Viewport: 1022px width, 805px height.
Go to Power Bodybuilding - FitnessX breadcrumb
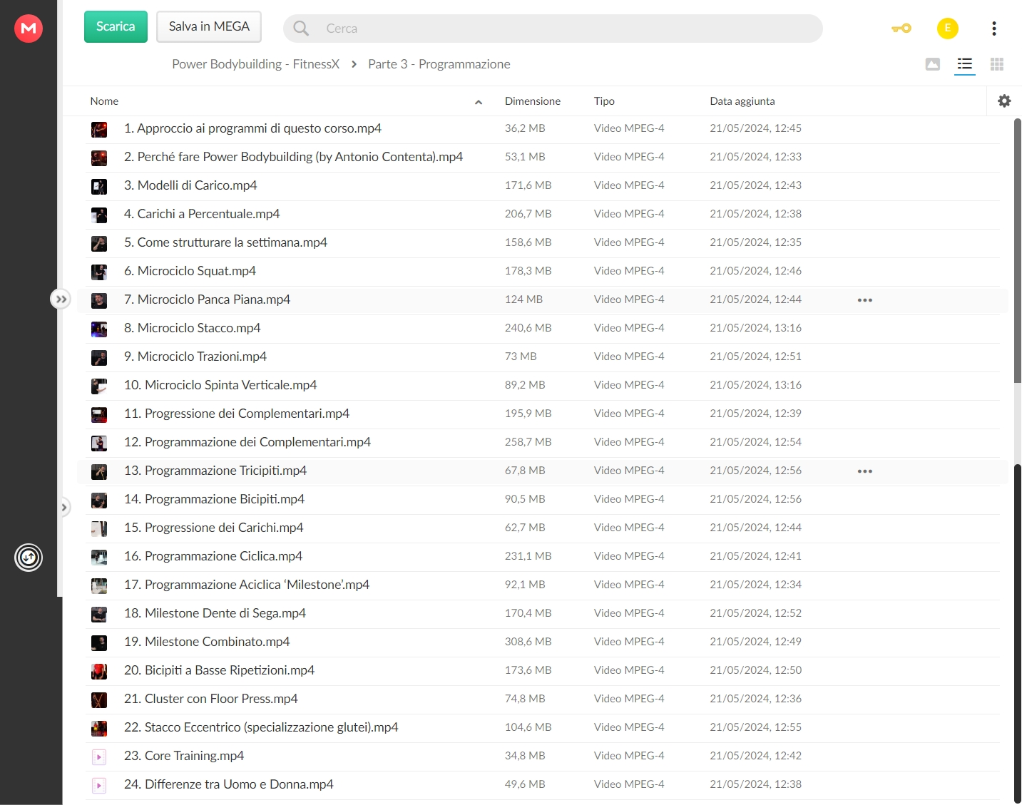255,64
